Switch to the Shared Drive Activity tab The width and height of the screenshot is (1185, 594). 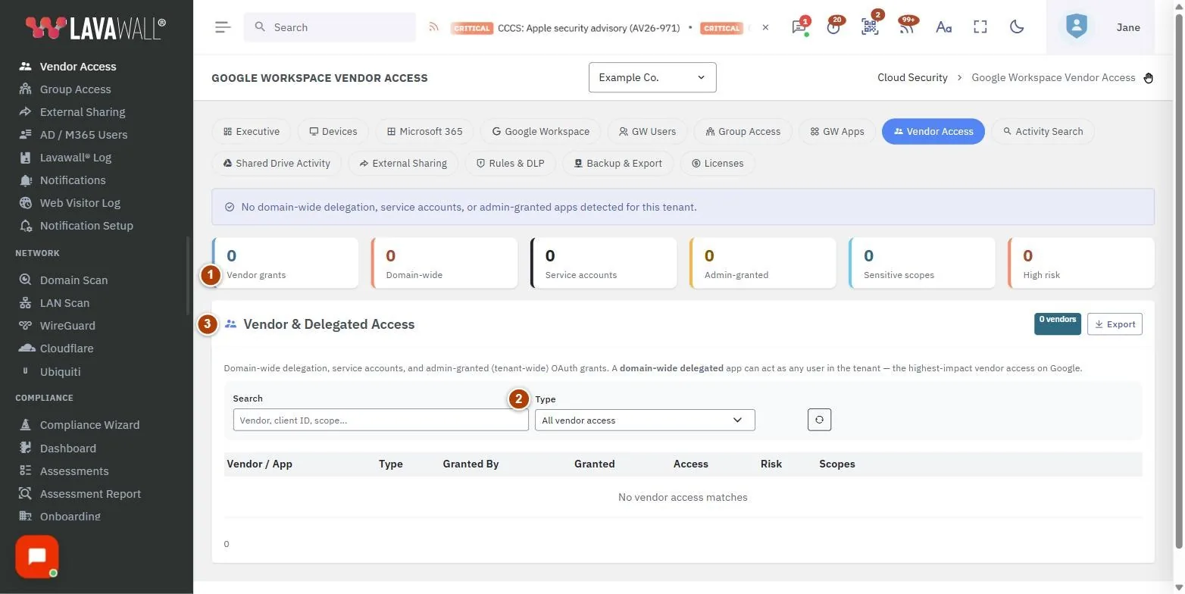pyautogui.click(x=277, y=163)
